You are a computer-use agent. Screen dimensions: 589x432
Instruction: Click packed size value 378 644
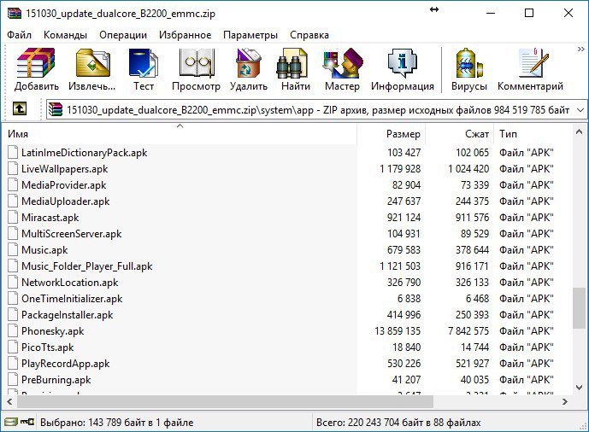coord(472,249)
